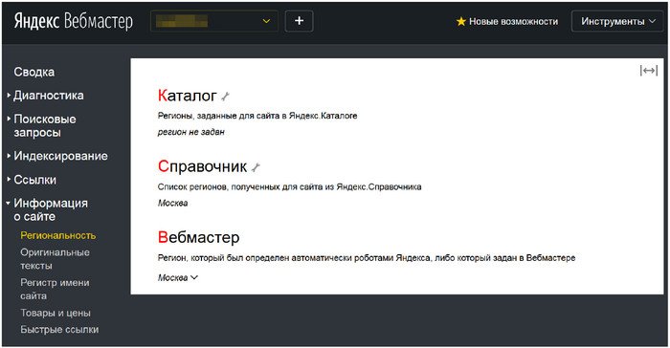The height and width of the screenshot is (348, 670).
Task: Click wrench icon next to Каталог
Action: [x=225, y=97]
